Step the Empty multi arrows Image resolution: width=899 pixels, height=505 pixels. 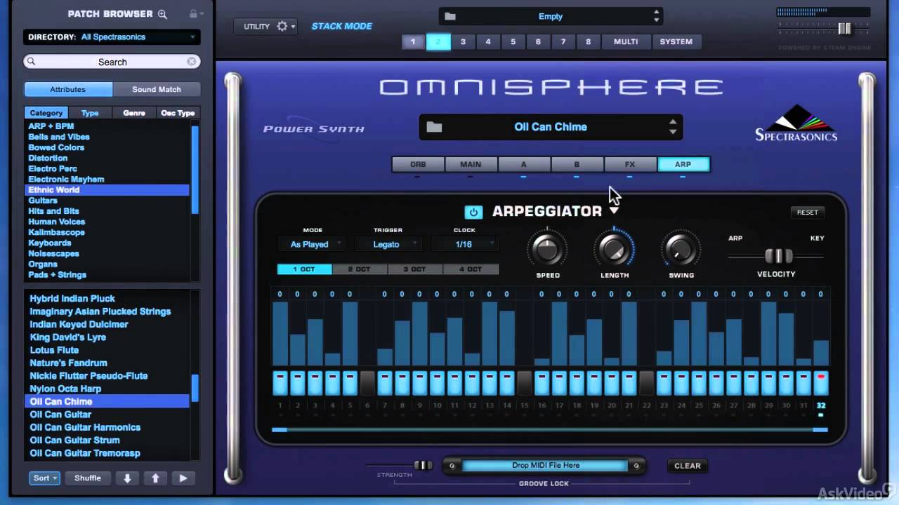[656, 16]
